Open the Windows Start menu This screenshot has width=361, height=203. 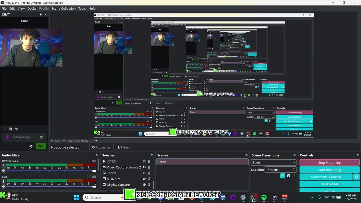pyautogui.click(x=76, y=197)
